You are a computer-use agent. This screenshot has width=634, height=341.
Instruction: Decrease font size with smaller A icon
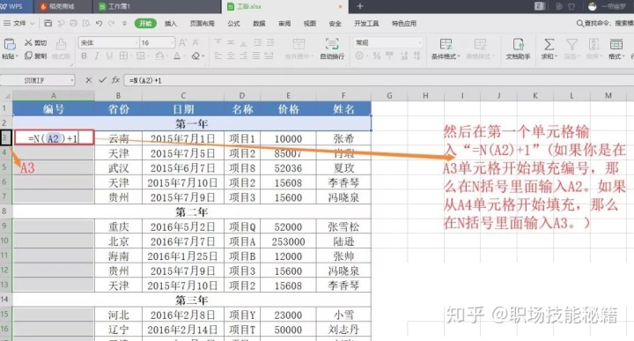coord(196,42)
